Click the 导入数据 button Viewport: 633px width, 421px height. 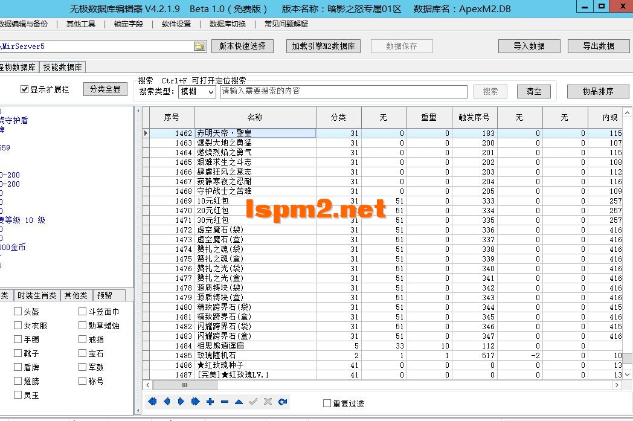[x=529, y=46]
